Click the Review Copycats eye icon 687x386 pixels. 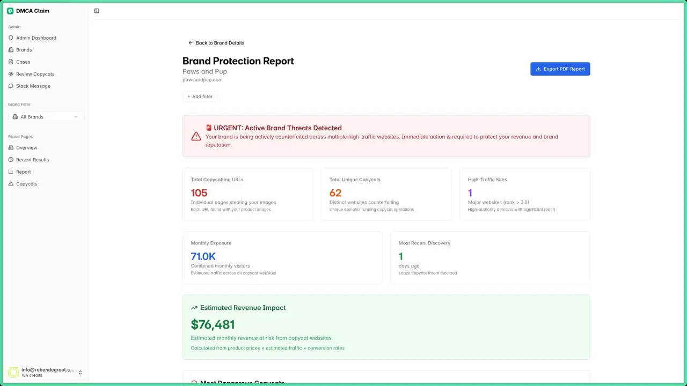[x=11, y=74]
